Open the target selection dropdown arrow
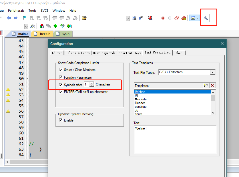Screen dimensions: 239x177 click(26, 26)
